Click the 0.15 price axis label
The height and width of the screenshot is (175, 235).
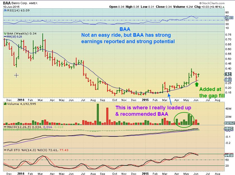coord(228,92)
